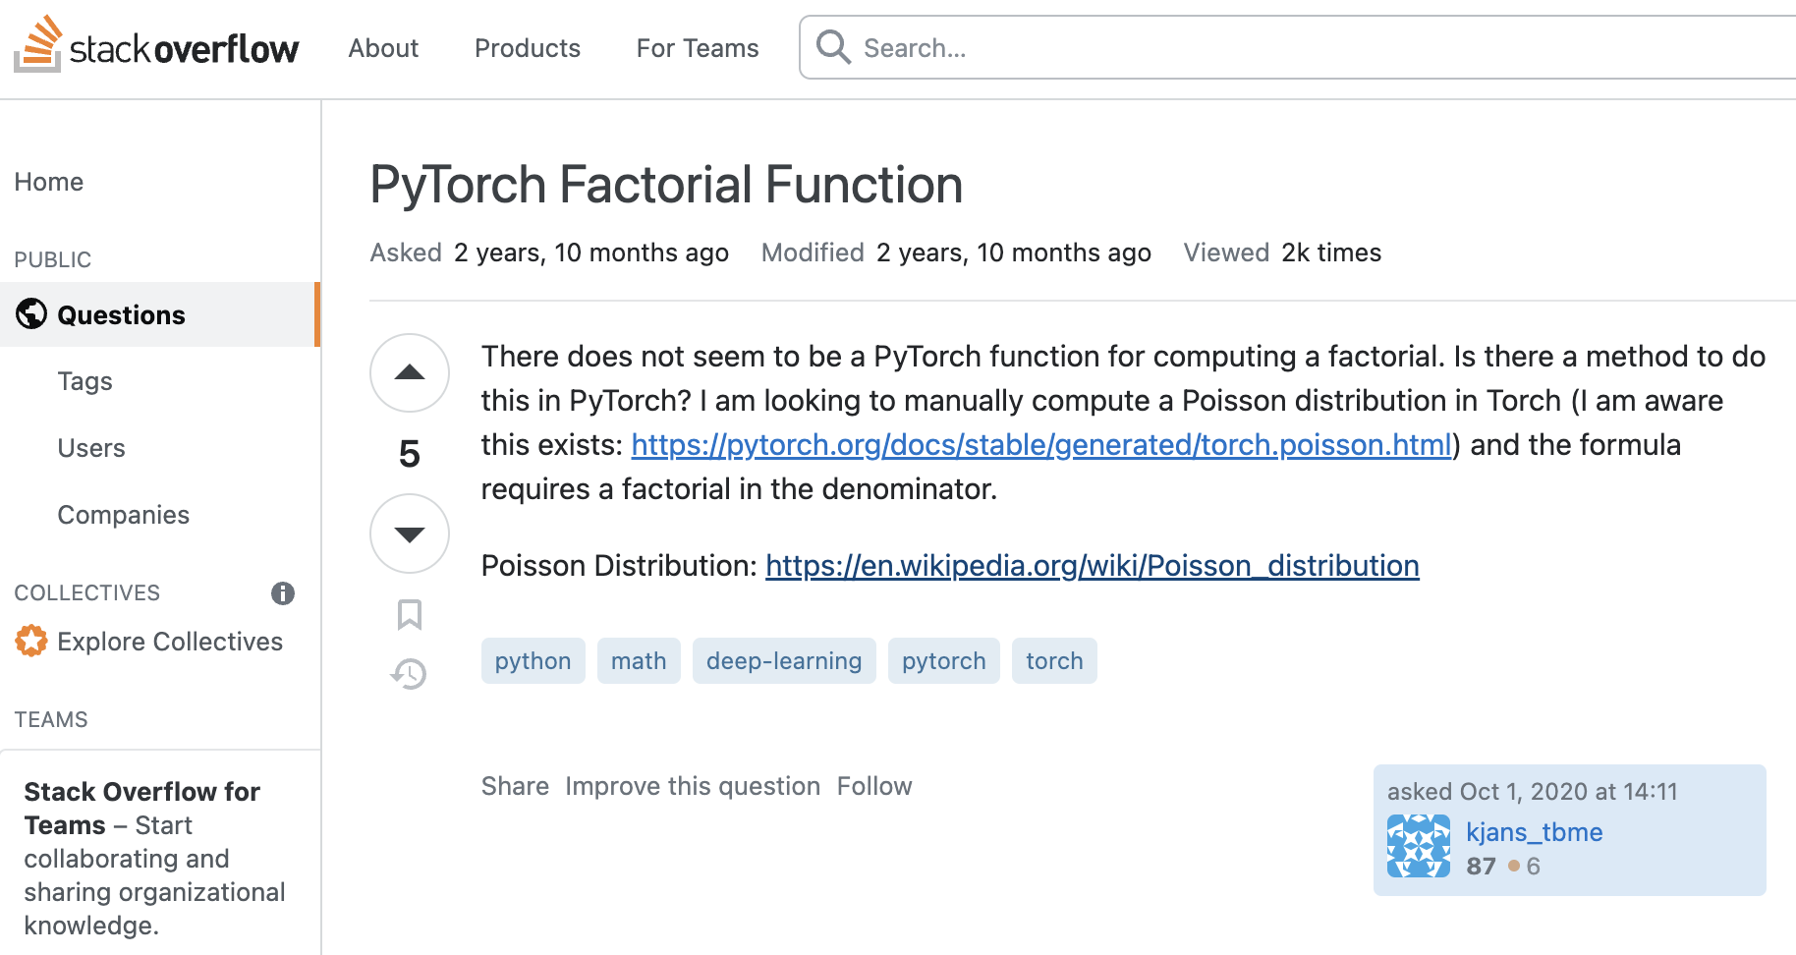Downvote the question with the down arrow

point(410,534)
